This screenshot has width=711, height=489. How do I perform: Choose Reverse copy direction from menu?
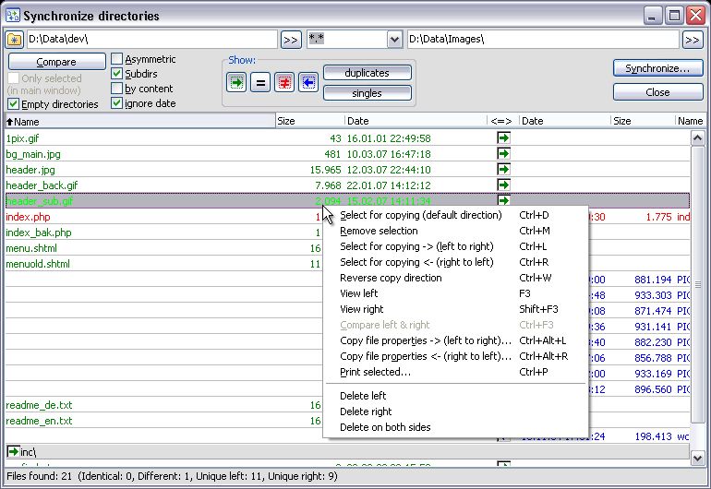click(391, 278)
